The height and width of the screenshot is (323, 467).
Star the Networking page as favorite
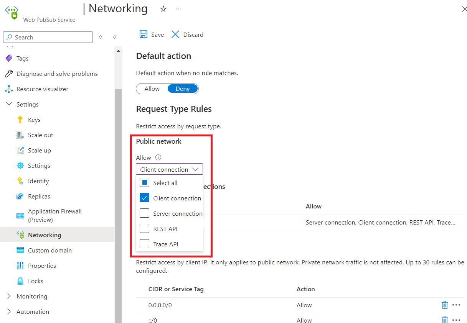click(163, 10)
